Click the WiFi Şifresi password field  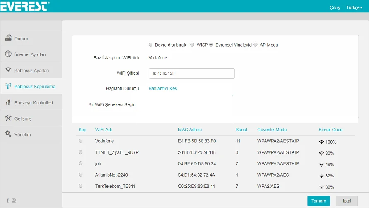[191, 73]
